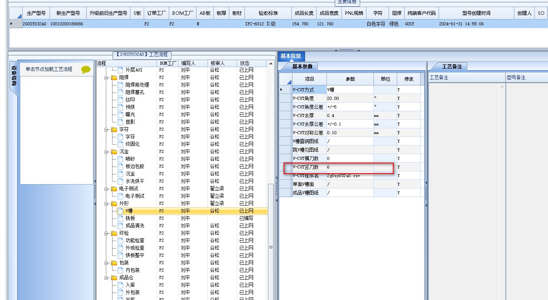Click the 包装 folder icon

pos(114,263)
